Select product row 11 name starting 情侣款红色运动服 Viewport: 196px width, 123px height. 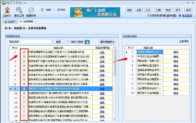tap(60, 98)
